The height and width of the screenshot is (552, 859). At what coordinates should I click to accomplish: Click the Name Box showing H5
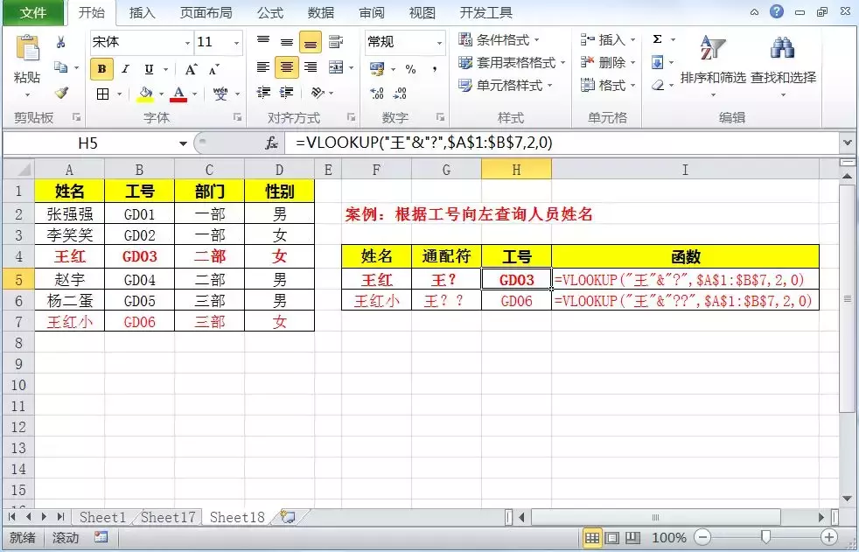click(87, 143)
